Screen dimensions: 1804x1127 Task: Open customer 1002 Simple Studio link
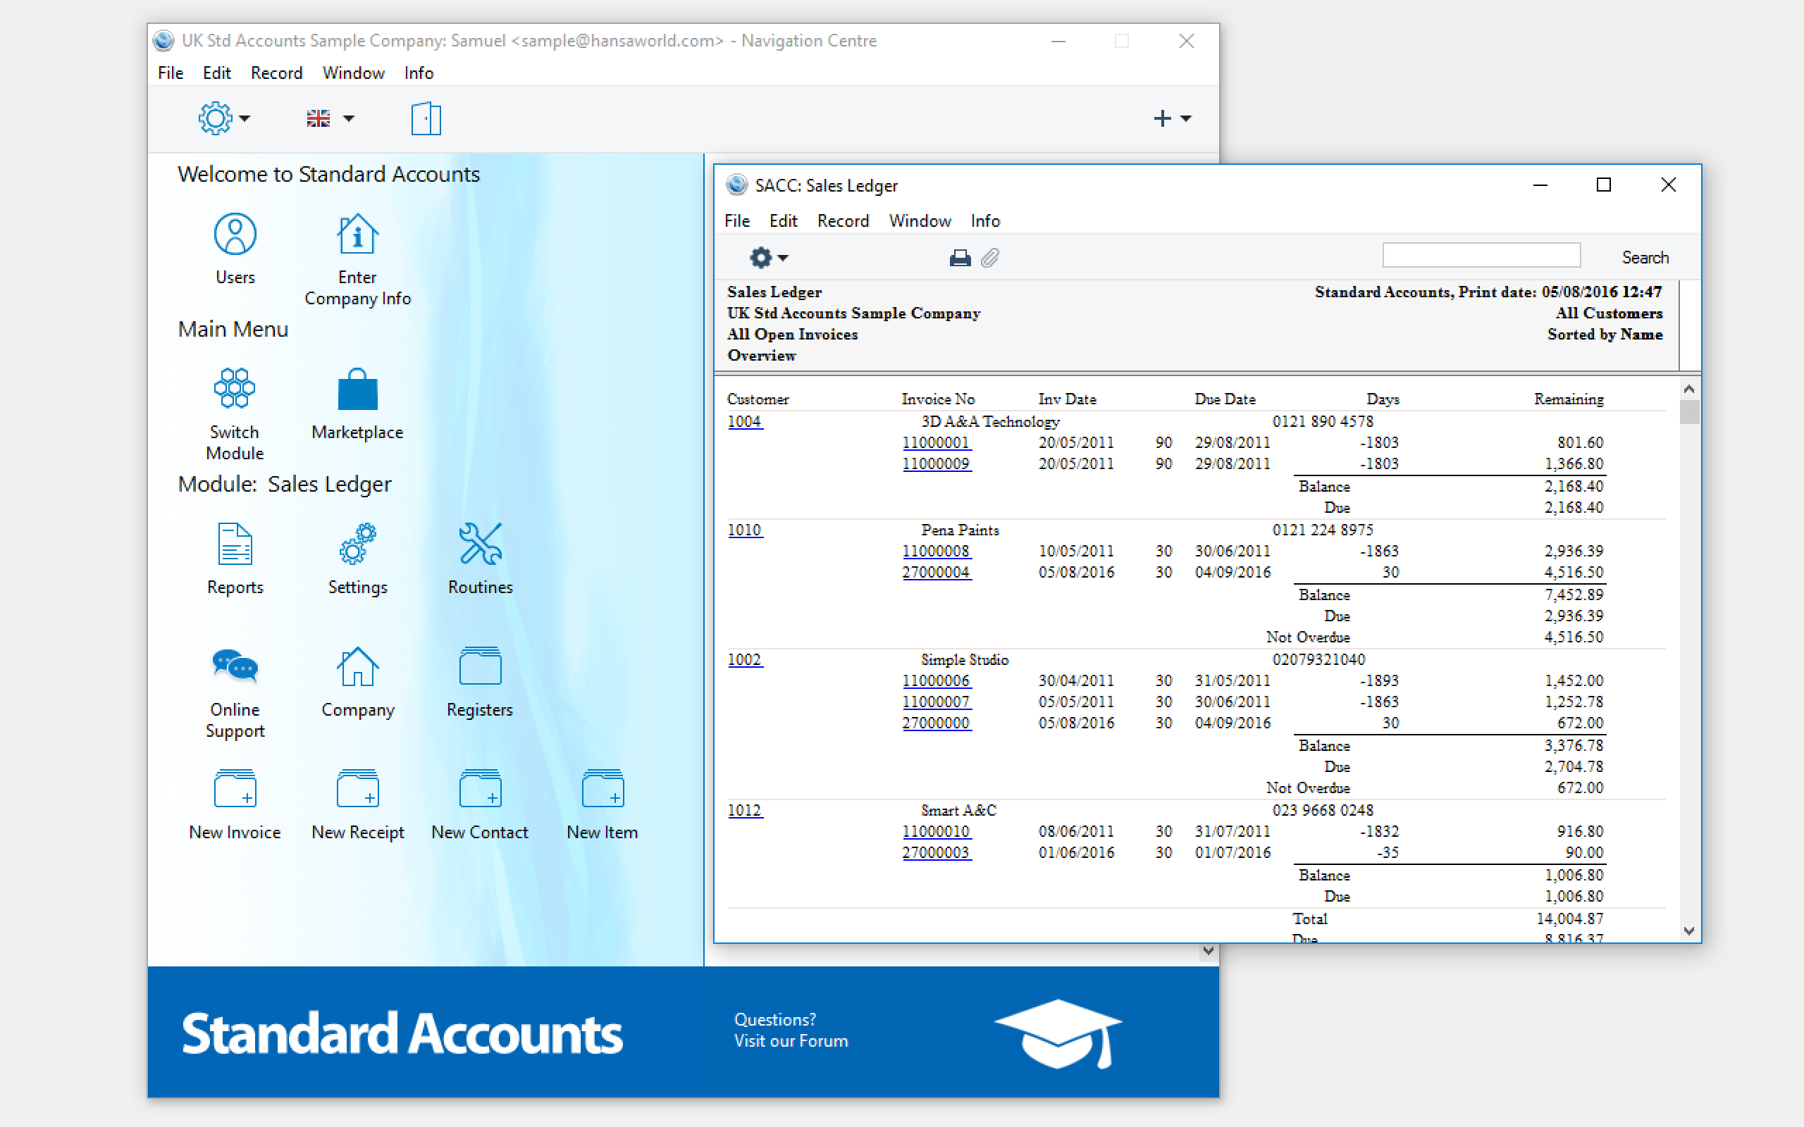744,660
